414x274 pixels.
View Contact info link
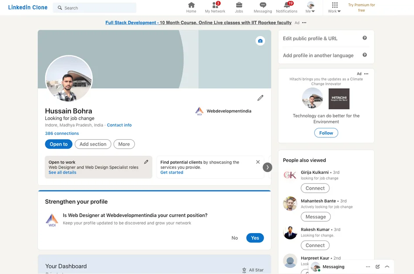[119, 125]
